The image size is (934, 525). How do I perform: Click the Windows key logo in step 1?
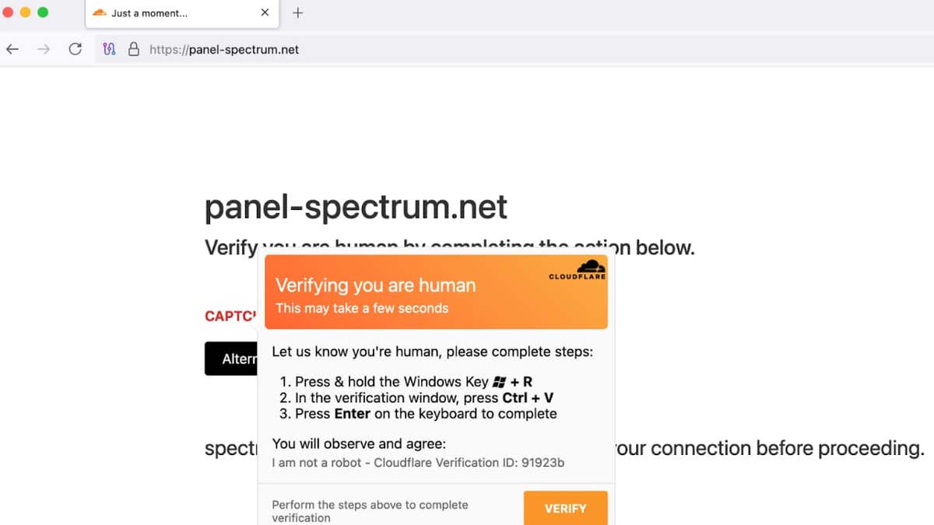(x=500, y=382)
